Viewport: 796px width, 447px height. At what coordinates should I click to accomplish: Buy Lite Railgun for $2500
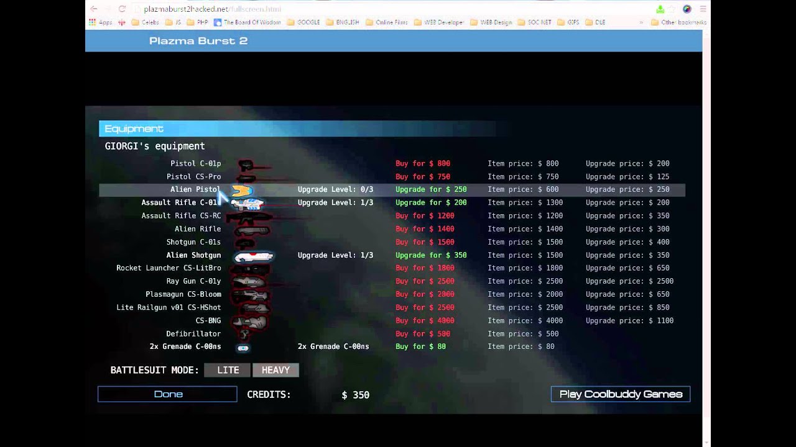(x=425, y=307)
